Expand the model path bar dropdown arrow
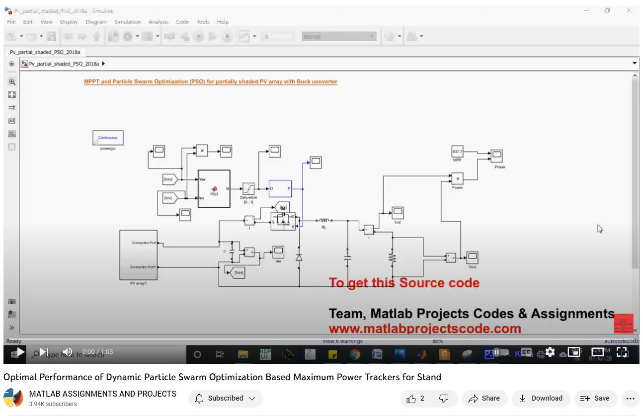 coord(634,64)
